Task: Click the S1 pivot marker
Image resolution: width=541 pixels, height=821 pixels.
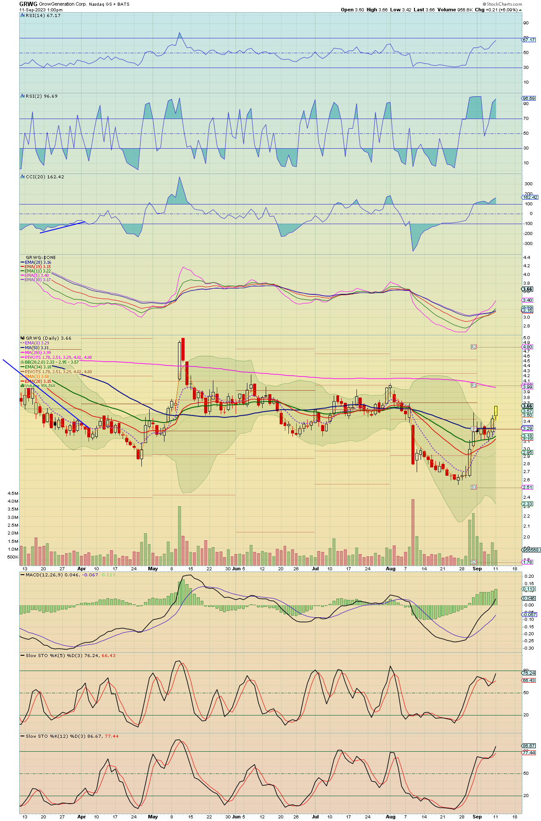Action: point(474,487)
